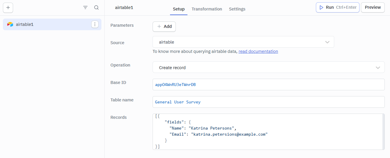Go to the Setup tab
The height and width of the screenshot is (158, 390).
[x=178, y=9]
